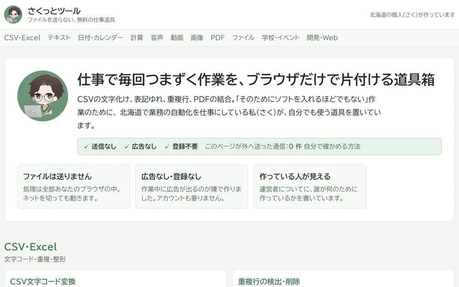Viewport: 459px width, 287px height.
Task: Click 北海道の個人(さく)が作っています header text
Action: coord(412,15)
